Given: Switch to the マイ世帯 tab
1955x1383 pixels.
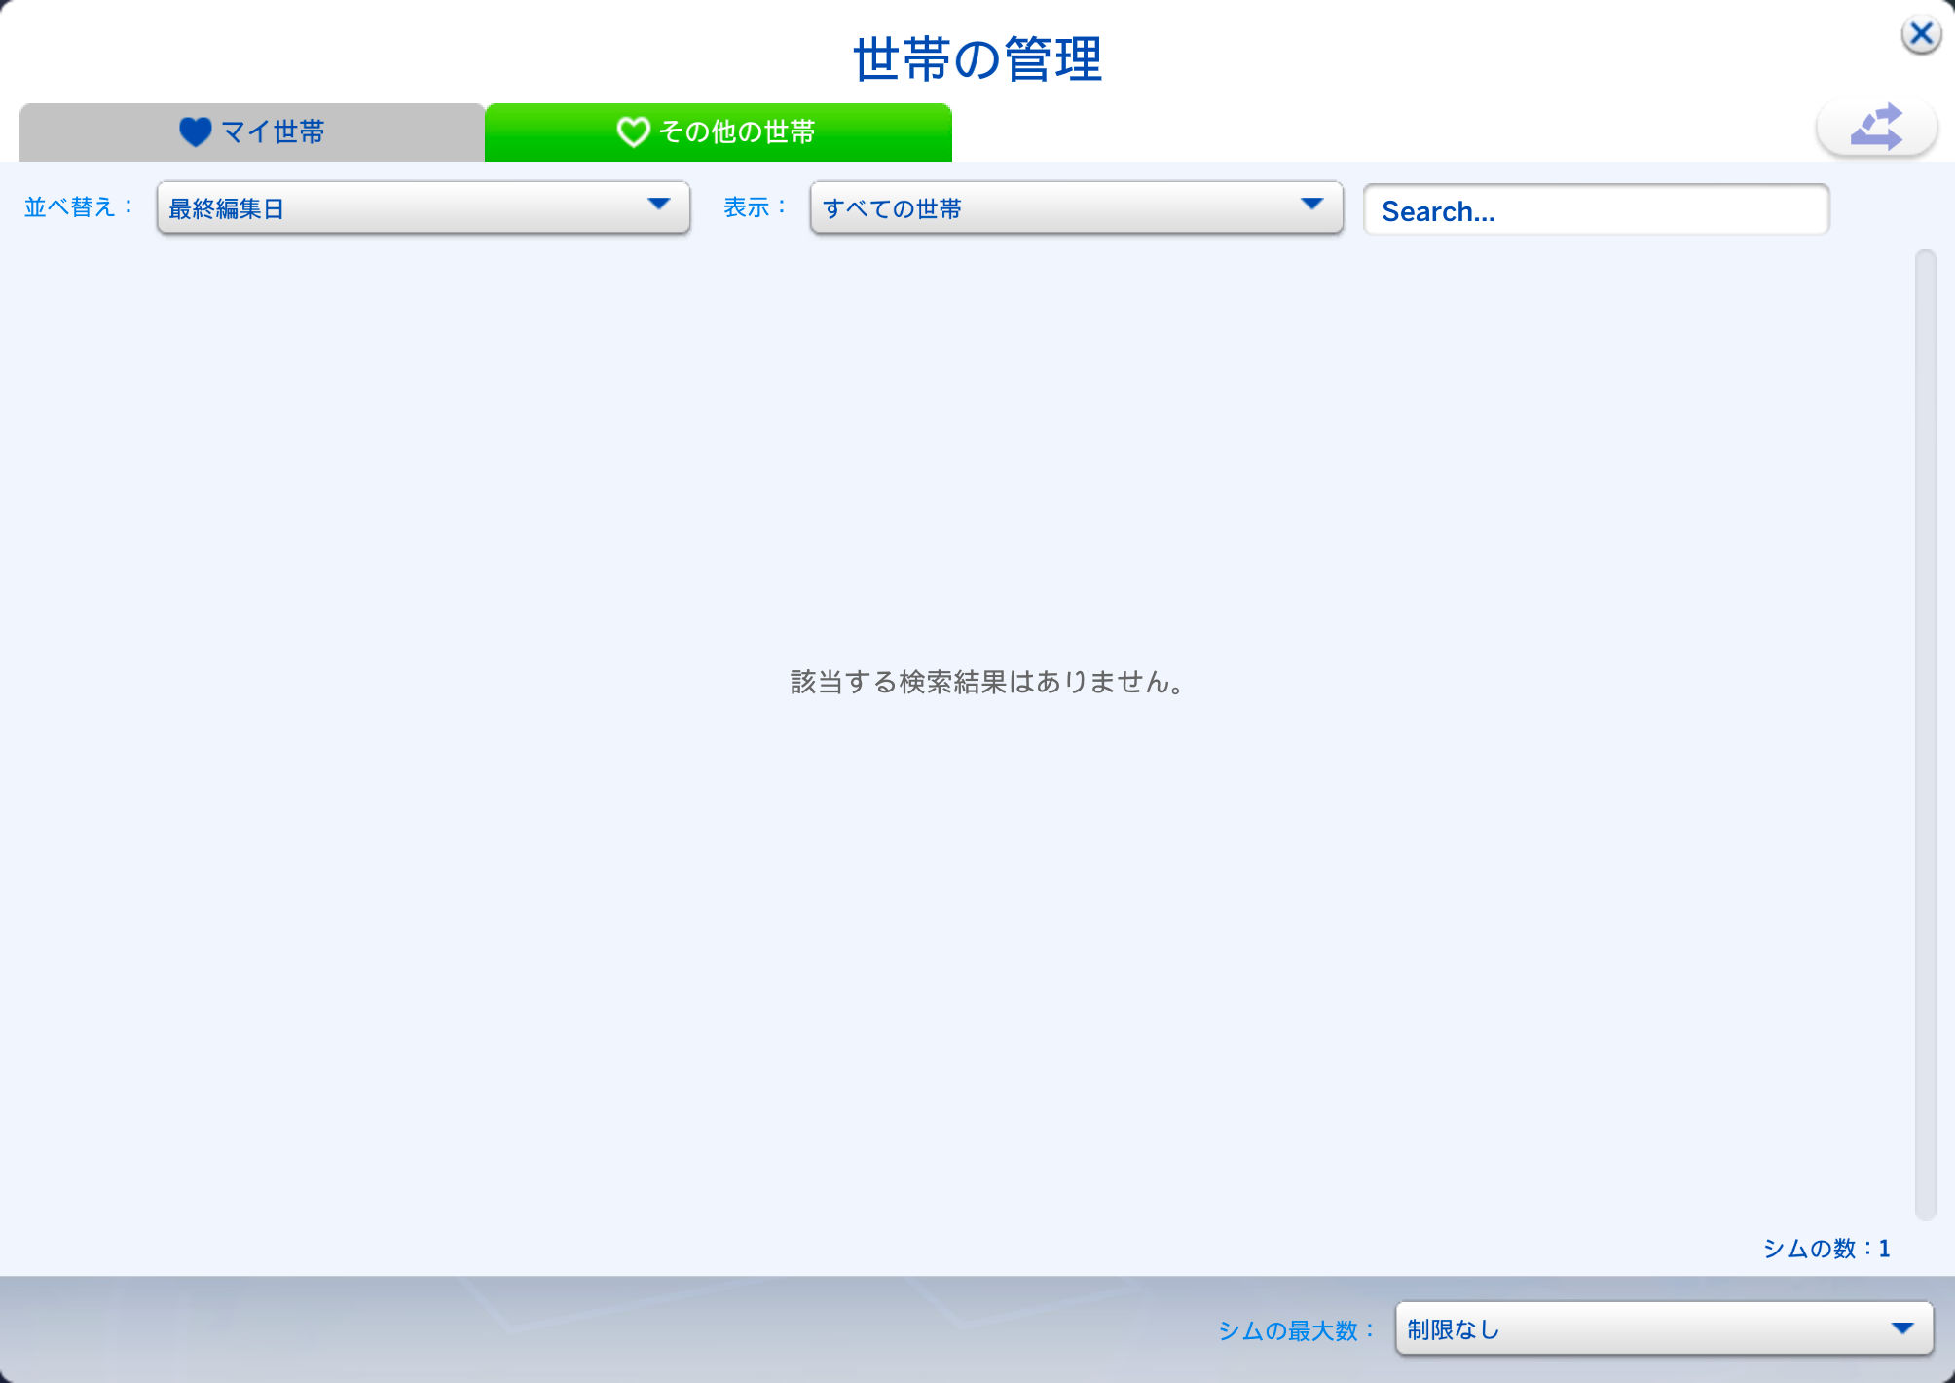Looking at the screenshot, I should click(x=252, y=131).
